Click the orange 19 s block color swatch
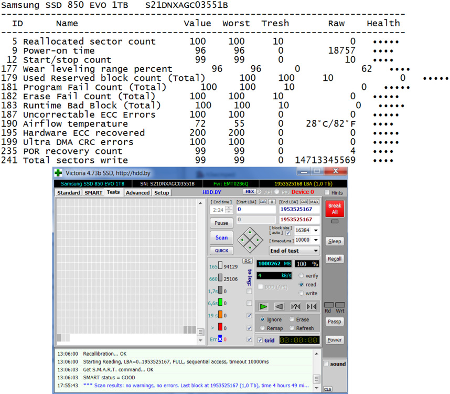Image resolution: width=450 pixels, height=394 pixels. pyautogui.click(x=220, y=315)
